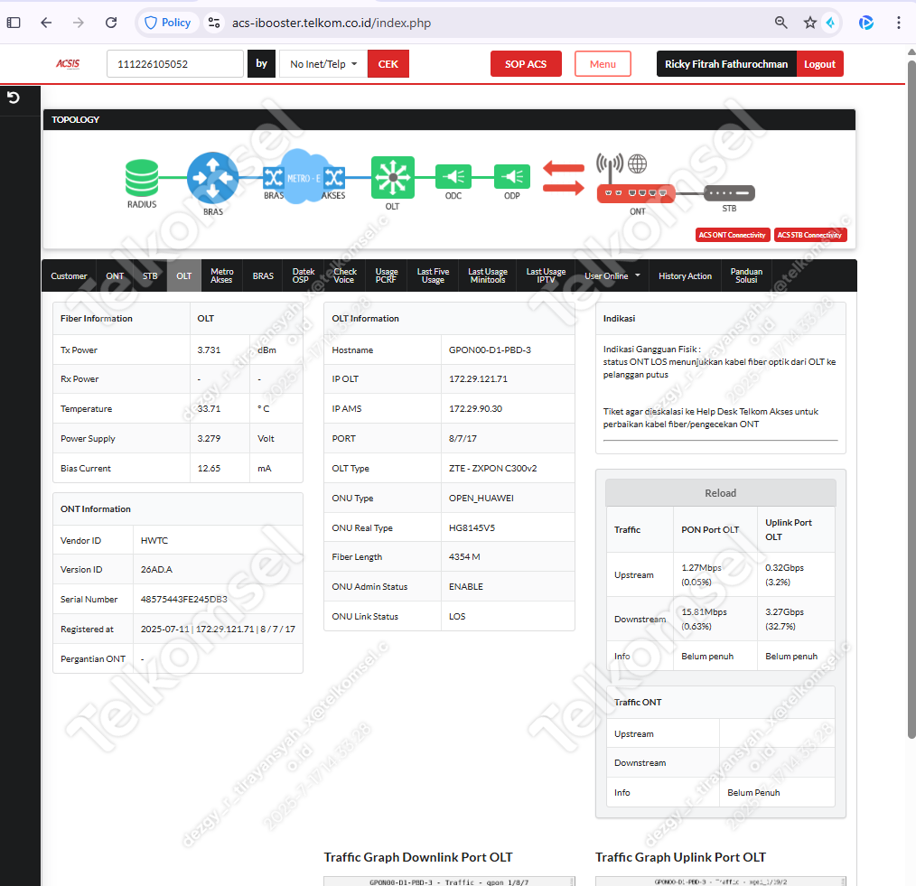916x886 pixels.
Task: Open the Panduan Solusi tab
Action: pyautogui.click(x=746, y=275)
